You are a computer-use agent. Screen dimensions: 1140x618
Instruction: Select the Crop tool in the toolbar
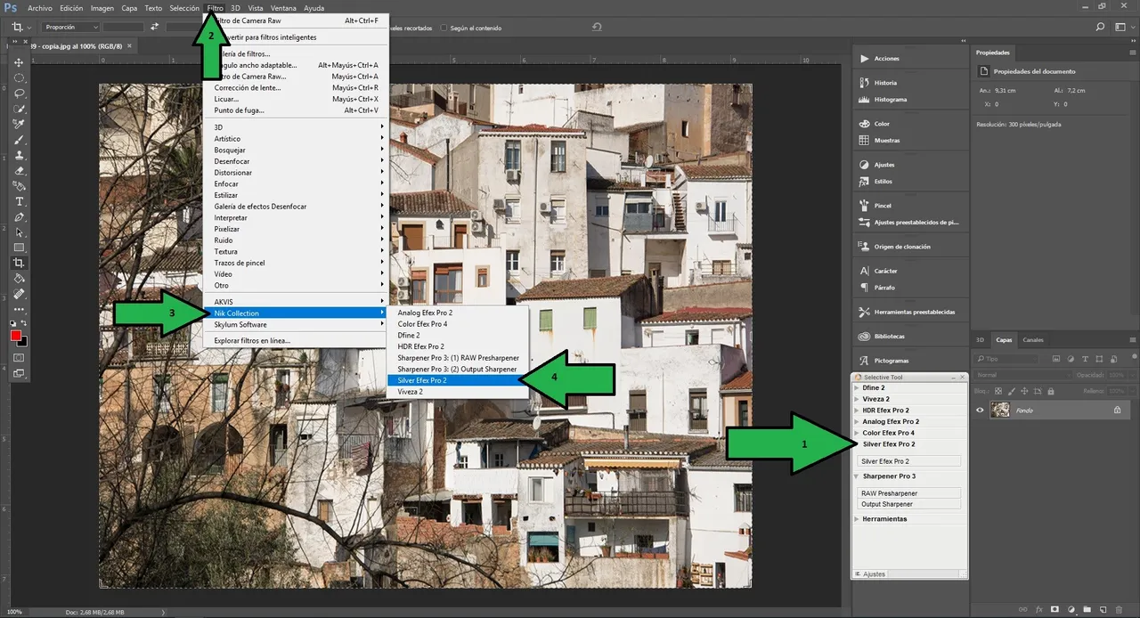point(19,263)
